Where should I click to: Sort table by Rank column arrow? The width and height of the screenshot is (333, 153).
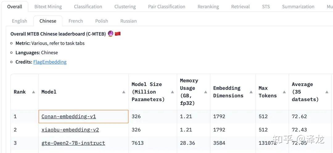(33, 92)
